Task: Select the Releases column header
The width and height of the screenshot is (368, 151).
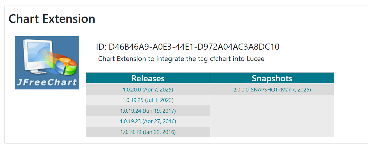Action: (x=148, y=78)
